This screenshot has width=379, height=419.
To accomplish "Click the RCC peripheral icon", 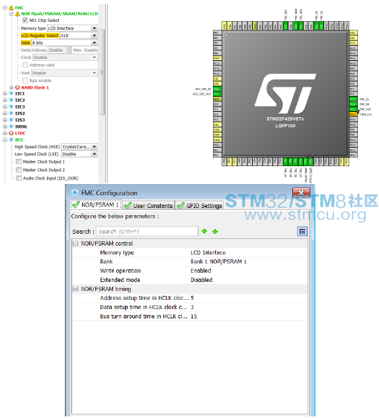I will (x=11, y=140).
